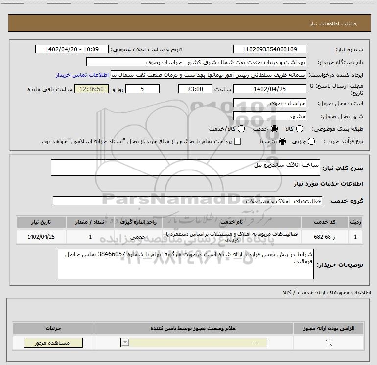Open the license status dropdown arrow
Viewport: 377px width, 365px height.
coord(125,342)
